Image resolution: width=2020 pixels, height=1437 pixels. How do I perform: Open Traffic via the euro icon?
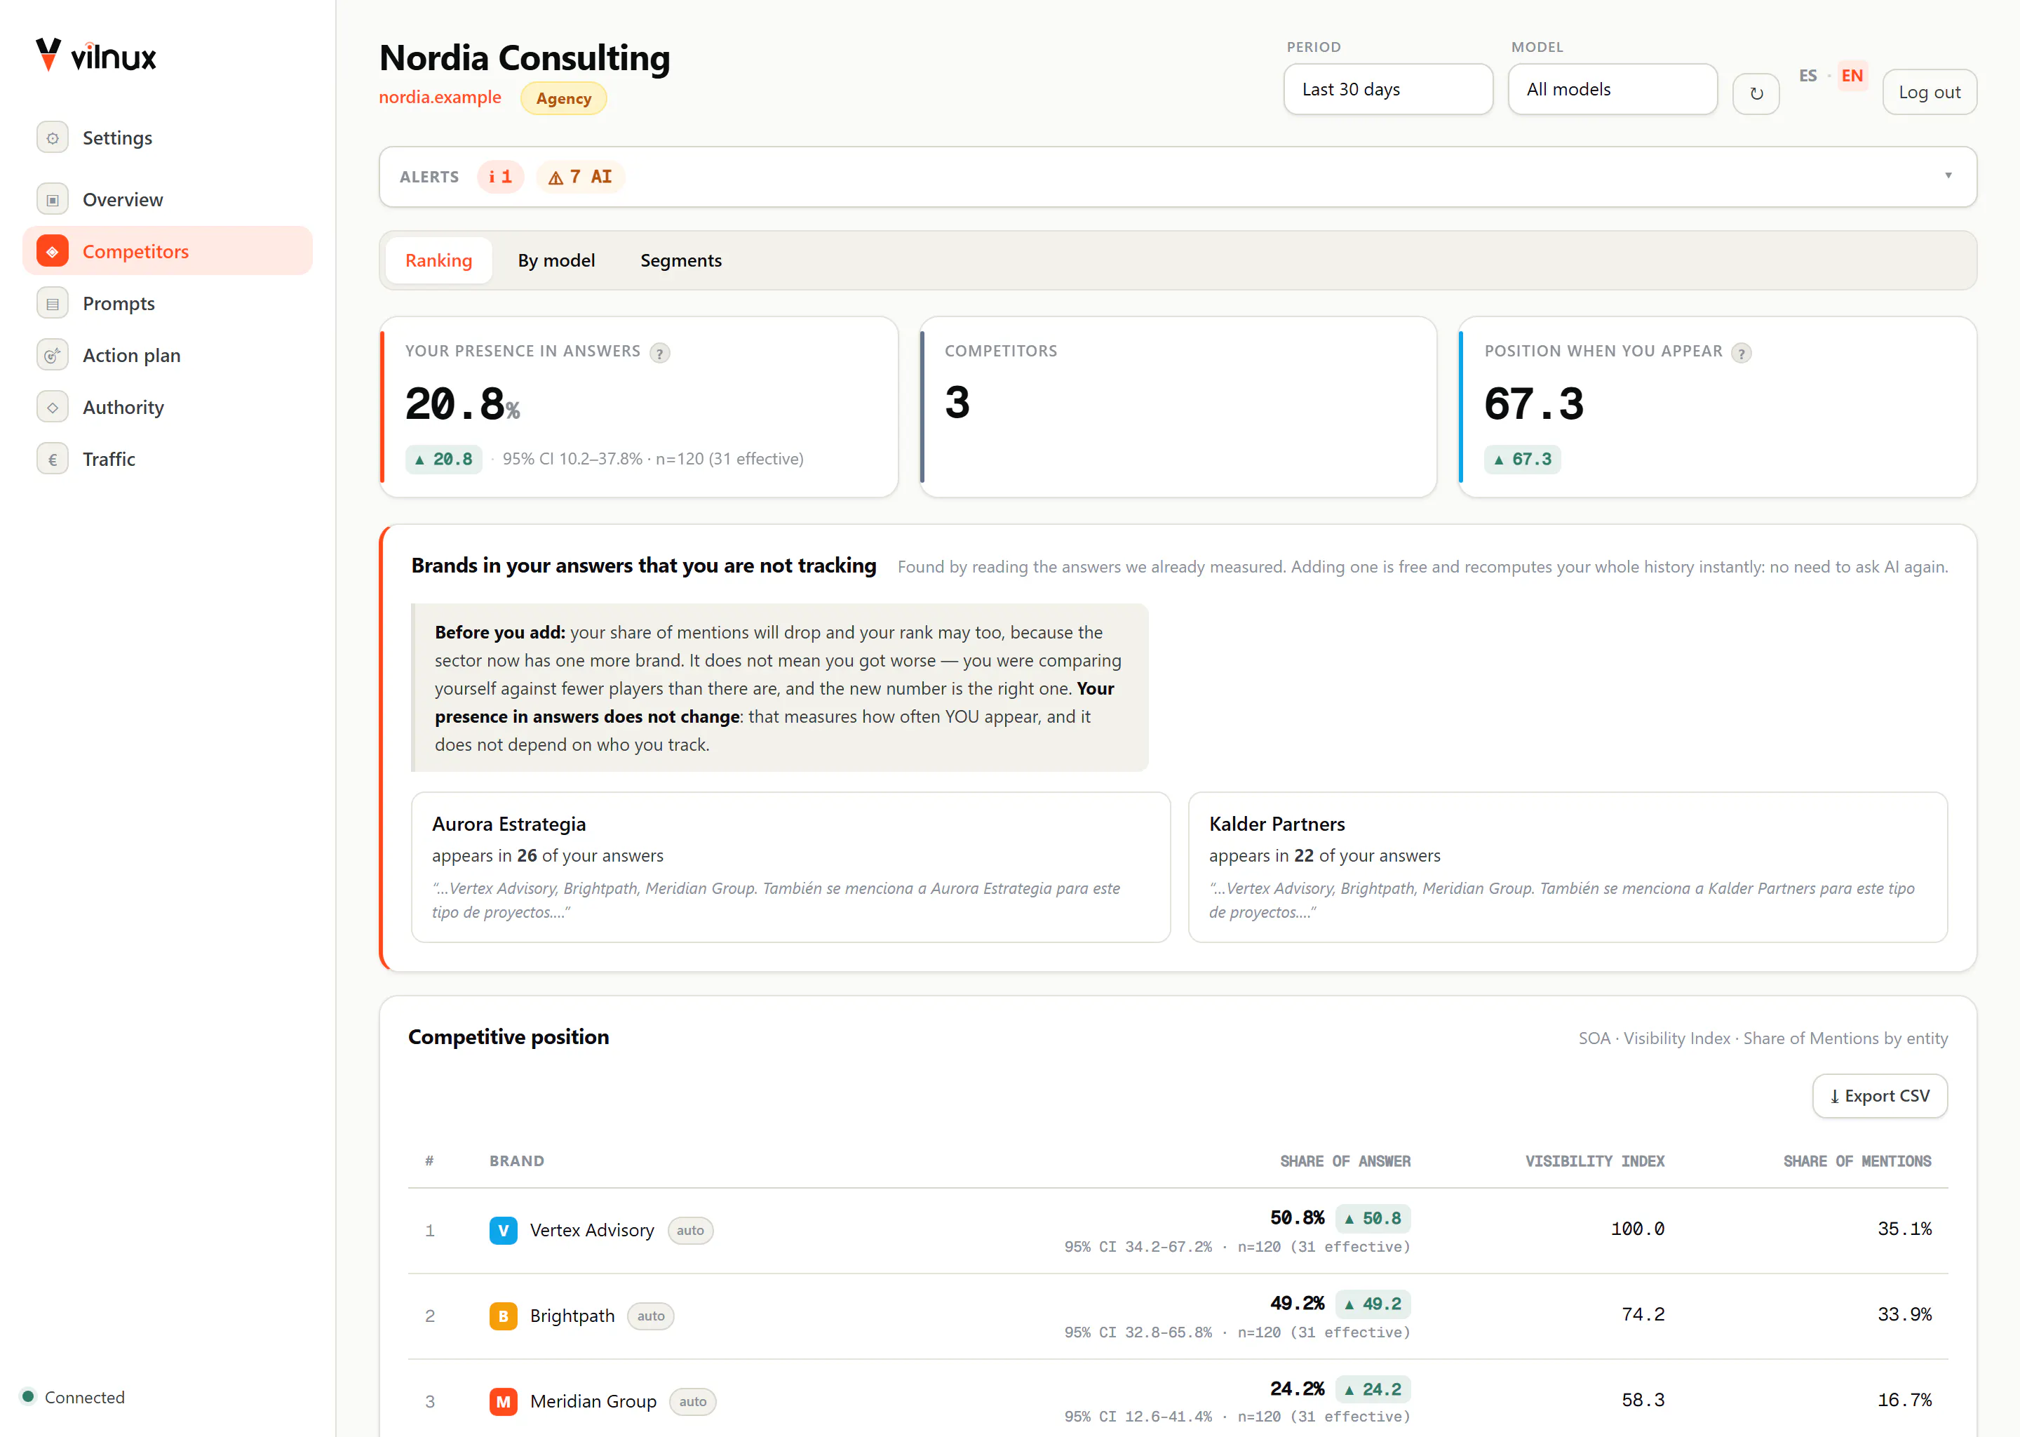pyautogui.click(x=52, y=460)
